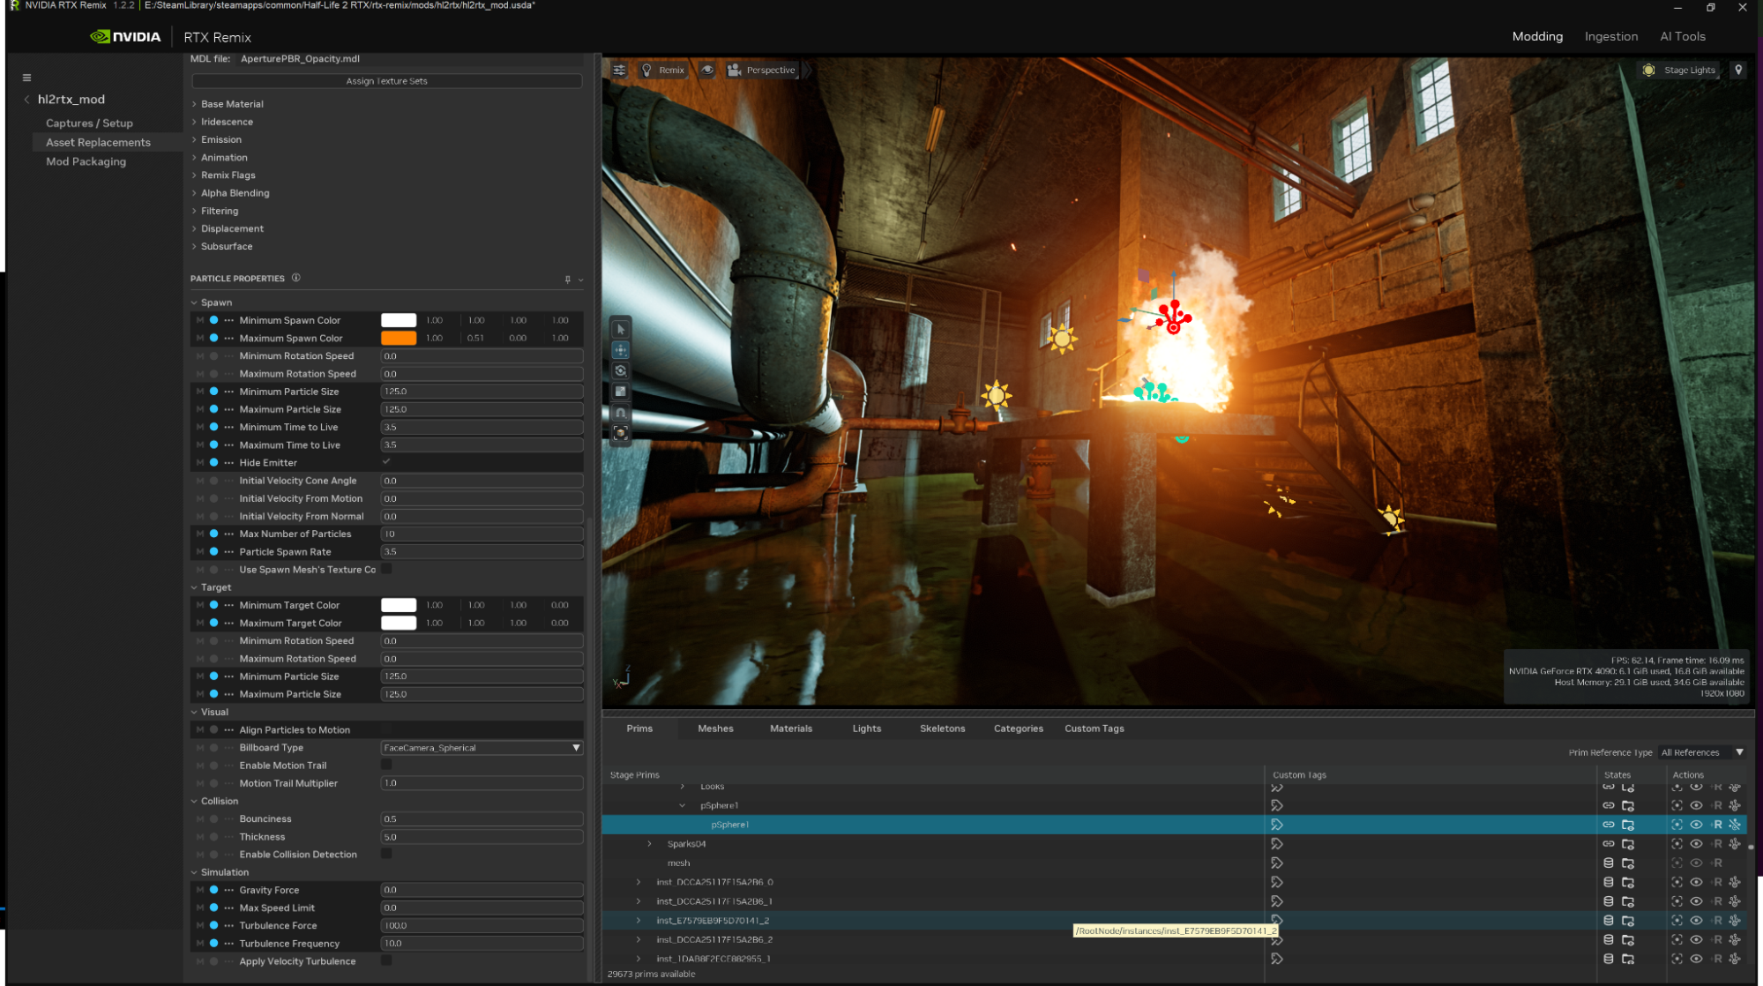Viewport: 1763px width, 986px height.
Task: Open the Ingestion section in the top bar
Action: coord(1611,36)
